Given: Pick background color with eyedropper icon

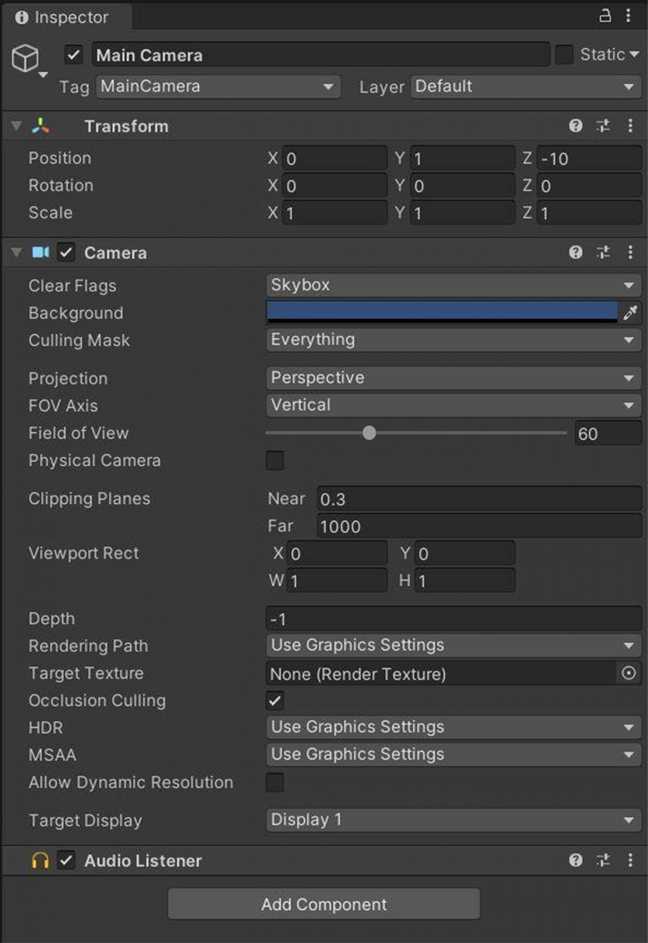Looking at the screenshot, I should pyautogui.click(x=630, y=313).
